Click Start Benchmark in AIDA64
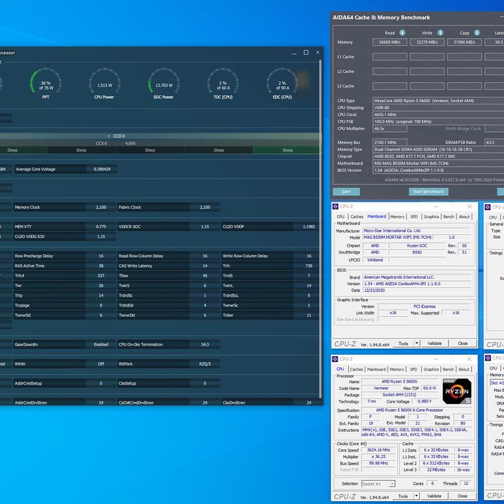Image resolution: width=504 pixels, height=504 pixels. [x=428, y=192]
